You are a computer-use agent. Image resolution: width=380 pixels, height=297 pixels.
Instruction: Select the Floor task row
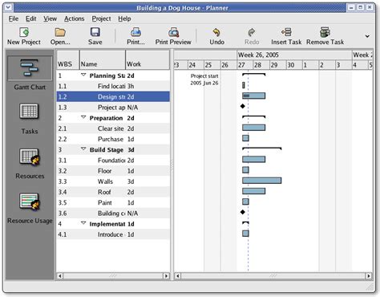(x=113, y=171)
